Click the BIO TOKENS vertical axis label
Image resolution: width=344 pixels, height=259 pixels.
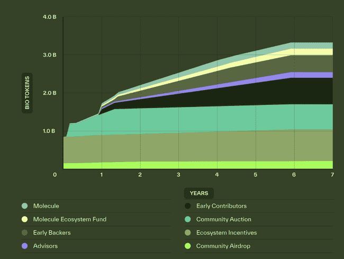tap(27, 92)
